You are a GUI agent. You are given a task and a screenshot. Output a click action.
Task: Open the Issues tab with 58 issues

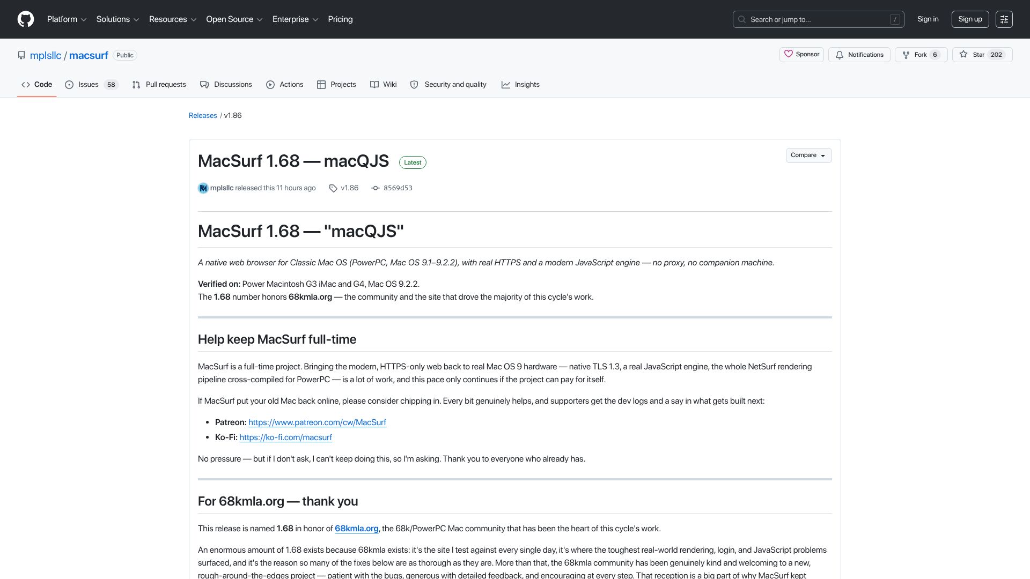[x=91, y=85]
